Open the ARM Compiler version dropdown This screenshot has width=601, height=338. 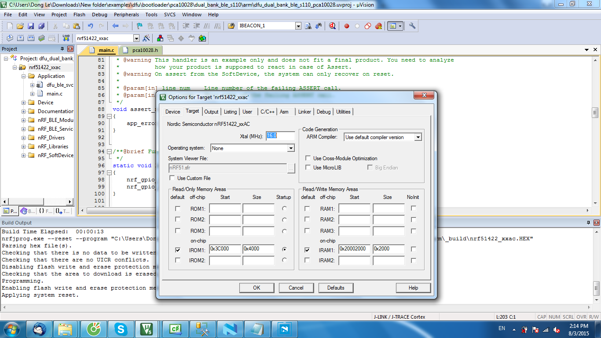(x=418, y=137)
